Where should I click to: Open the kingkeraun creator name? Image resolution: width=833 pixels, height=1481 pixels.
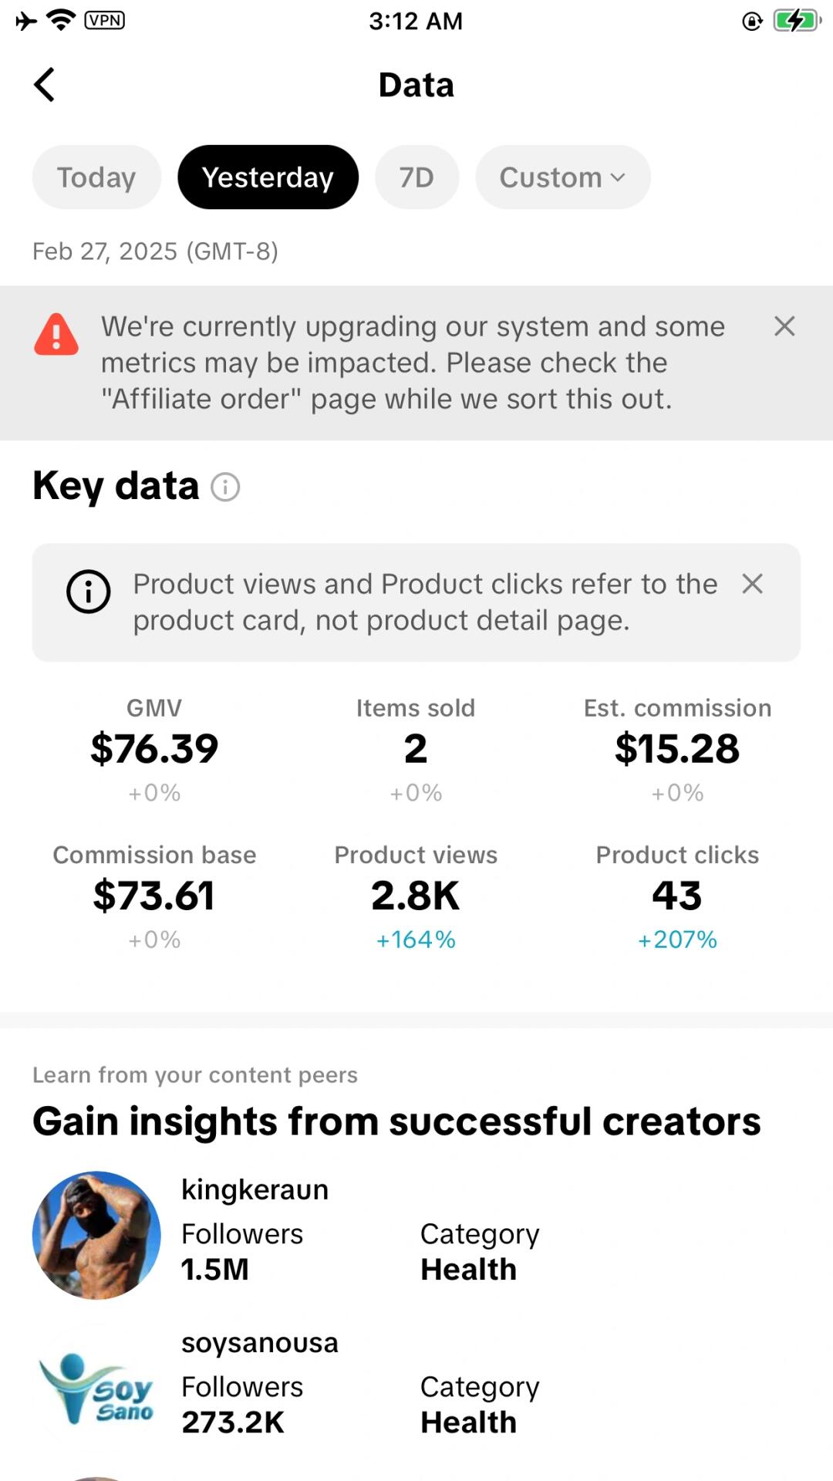tap(255, 1189)
